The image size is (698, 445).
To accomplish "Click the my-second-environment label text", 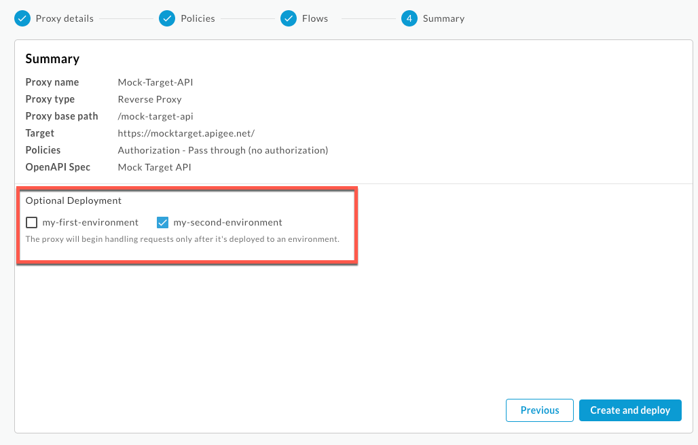I will (227, 222).
